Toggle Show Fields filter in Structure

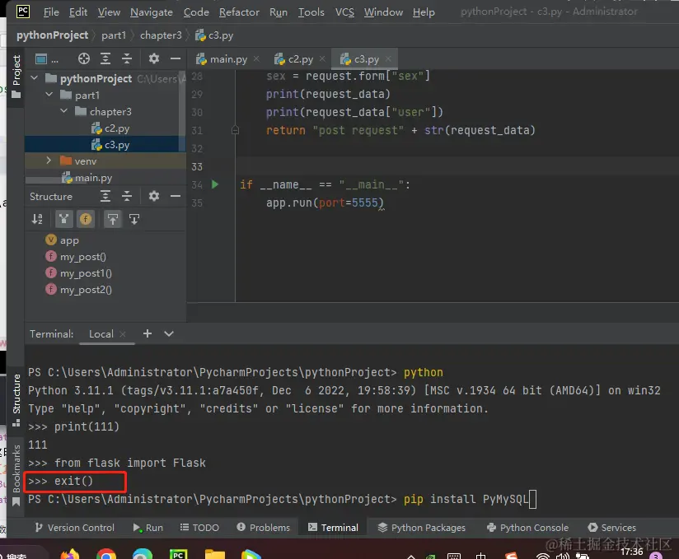pos(86,219)
